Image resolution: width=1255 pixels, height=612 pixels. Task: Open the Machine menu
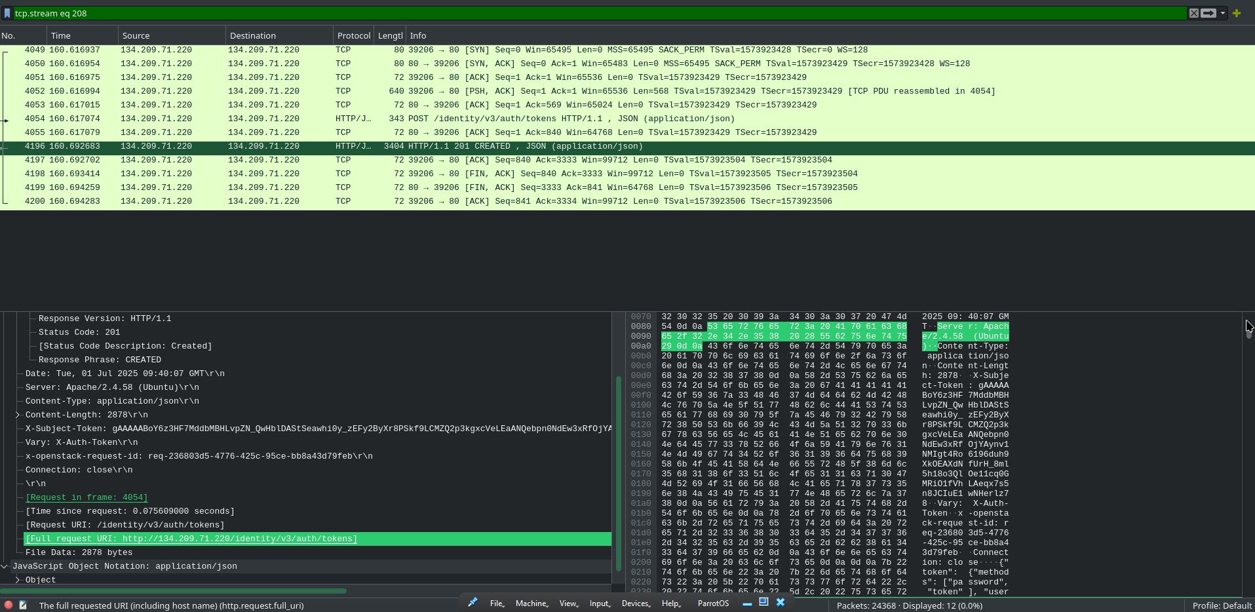531,603
